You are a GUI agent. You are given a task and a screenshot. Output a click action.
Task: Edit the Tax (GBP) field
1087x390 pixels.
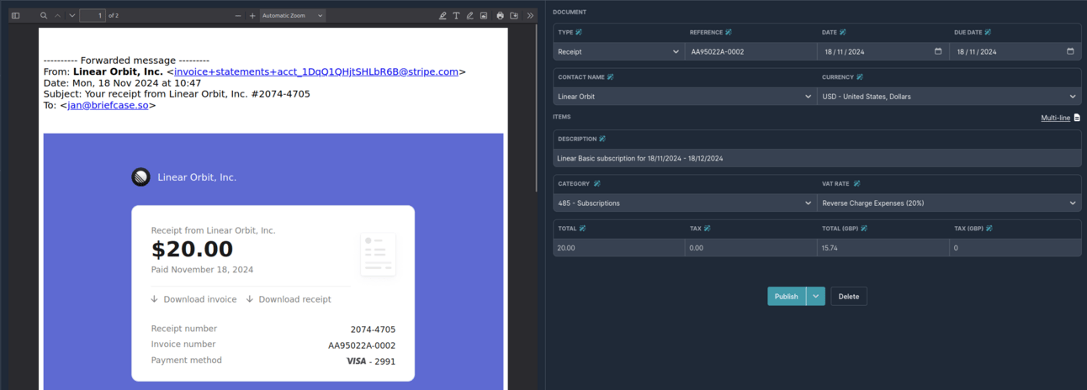click(x=1015, y=248)
